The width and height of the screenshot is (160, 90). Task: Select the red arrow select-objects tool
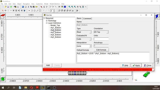coord(41,7)
